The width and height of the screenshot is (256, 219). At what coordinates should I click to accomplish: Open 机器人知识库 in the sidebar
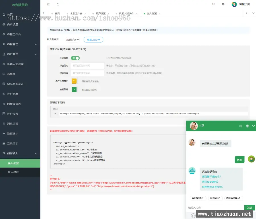click(x=20, y=64)
